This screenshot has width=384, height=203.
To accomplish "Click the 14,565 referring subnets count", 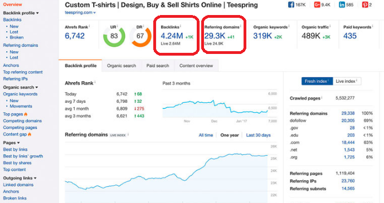I will (348, 189).
